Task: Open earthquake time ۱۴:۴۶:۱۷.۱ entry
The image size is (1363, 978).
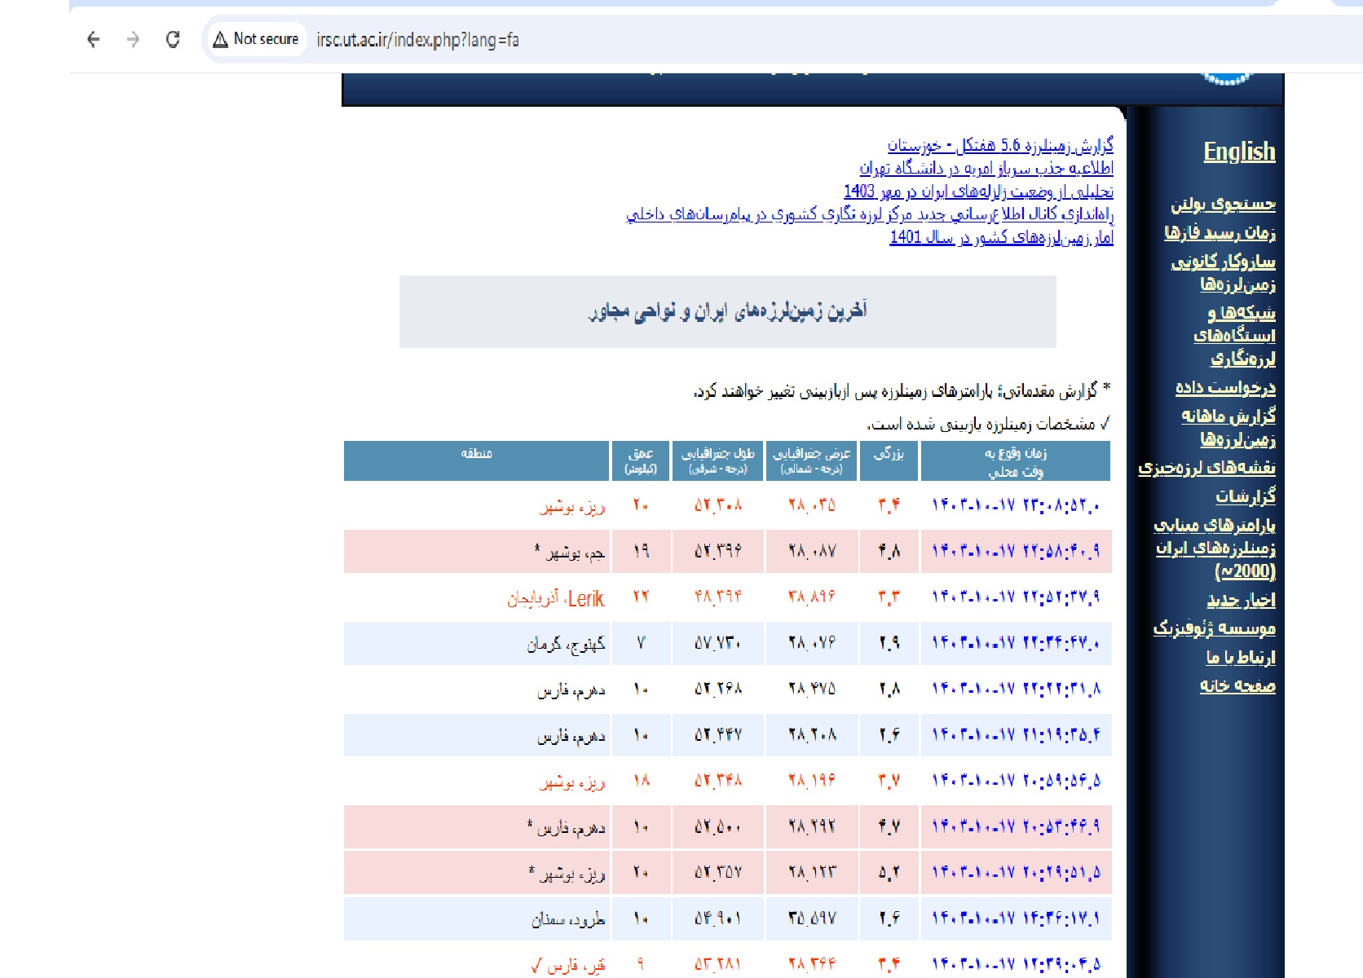Action: tap(1016, 919)
